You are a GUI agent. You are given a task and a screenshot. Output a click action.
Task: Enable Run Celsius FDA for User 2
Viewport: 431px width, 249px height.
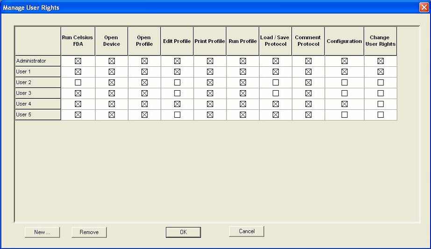(78, 82)
